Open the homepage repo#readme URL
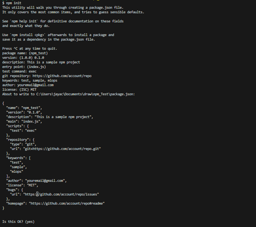 pyautogui.click(x=67, y=203)
